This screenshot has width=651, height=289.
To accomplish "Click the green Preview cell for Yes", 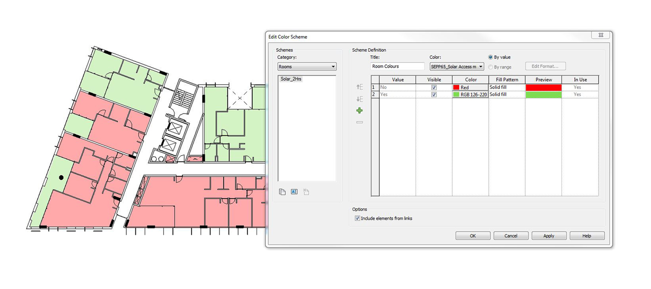I will (x=544, y=95).
